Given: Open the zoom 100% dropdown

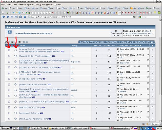Looking at the screenshot, I should (x=160, y=124).
